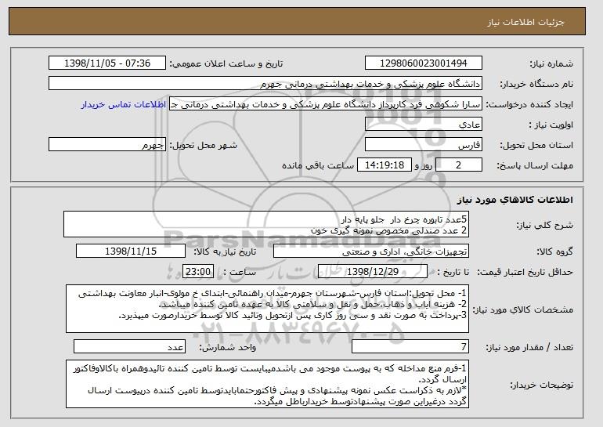Click the buyer notes text box
The image size is (603, 427).
pos(267,384)
